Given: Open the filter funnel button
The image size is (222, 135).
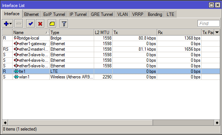Looking at the screenshot, I should (x=64, y=24).
